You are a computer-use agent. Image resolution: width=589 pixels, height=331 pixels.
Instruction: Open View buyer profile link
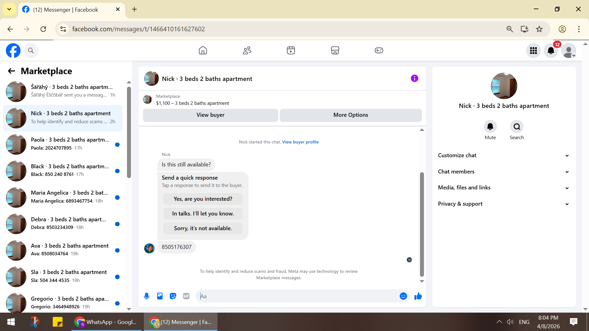300,142
